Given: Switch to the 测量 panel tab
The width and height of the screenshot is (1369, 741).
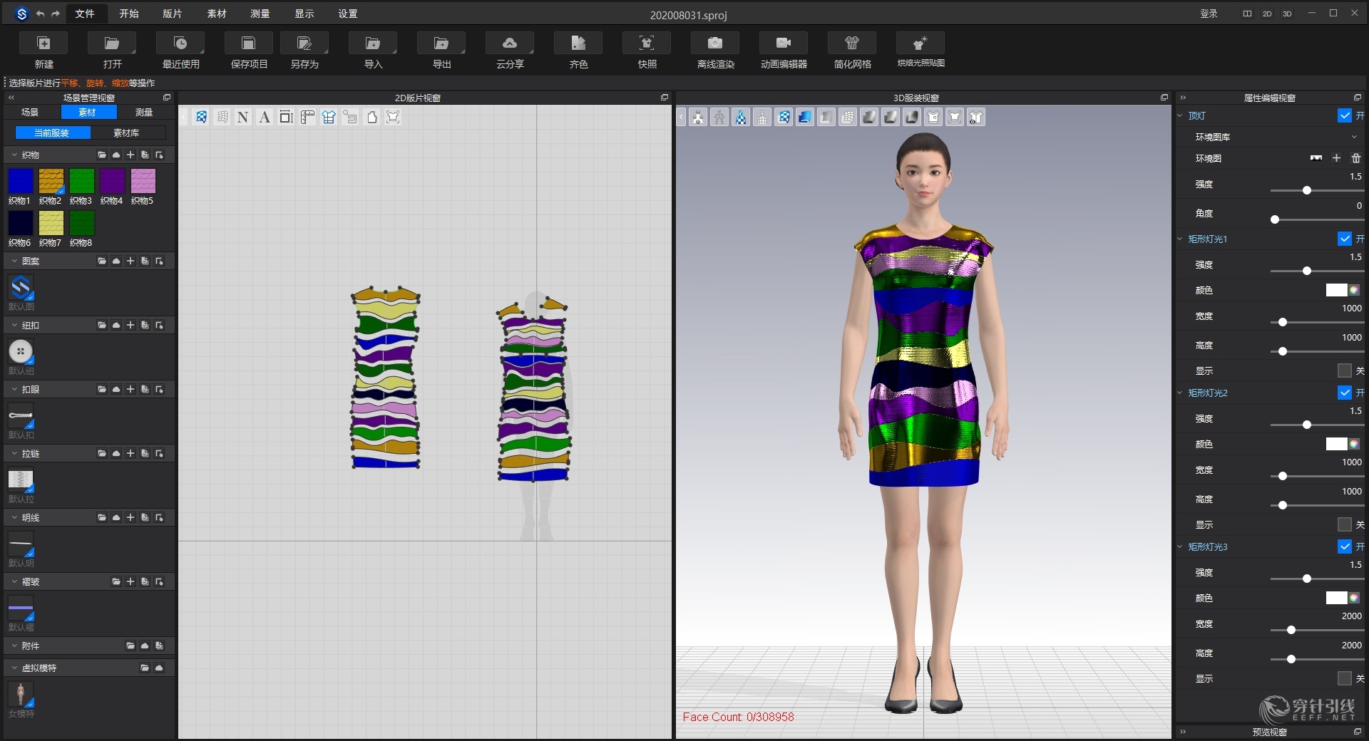Looking at the screenshot, I should pos(143,112).
